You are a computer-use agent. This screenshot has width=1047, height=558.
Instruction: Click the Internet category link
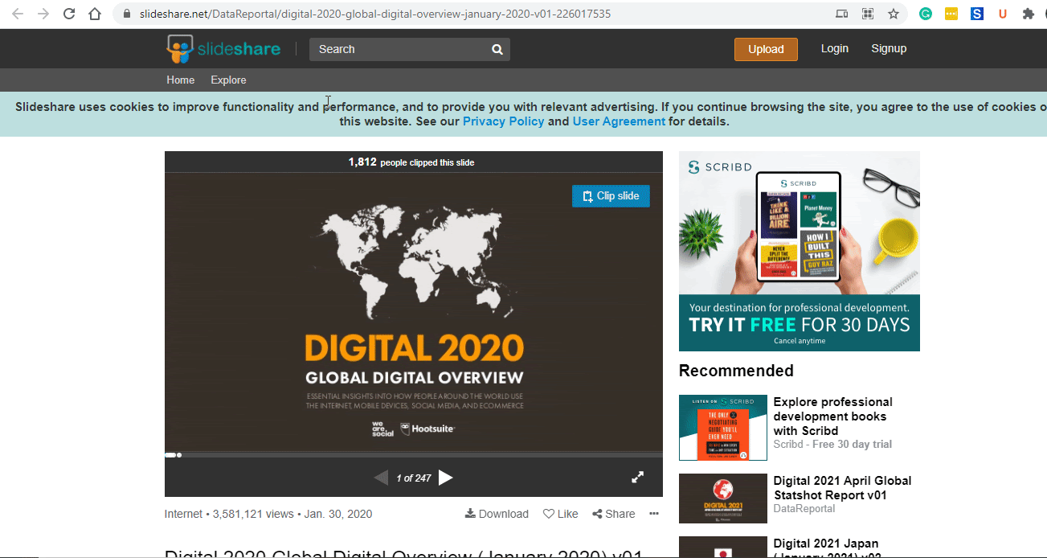pos(184,514)
